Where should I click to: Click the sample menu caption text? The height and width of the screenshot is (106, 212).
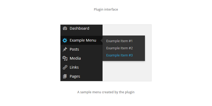point(106,92)
